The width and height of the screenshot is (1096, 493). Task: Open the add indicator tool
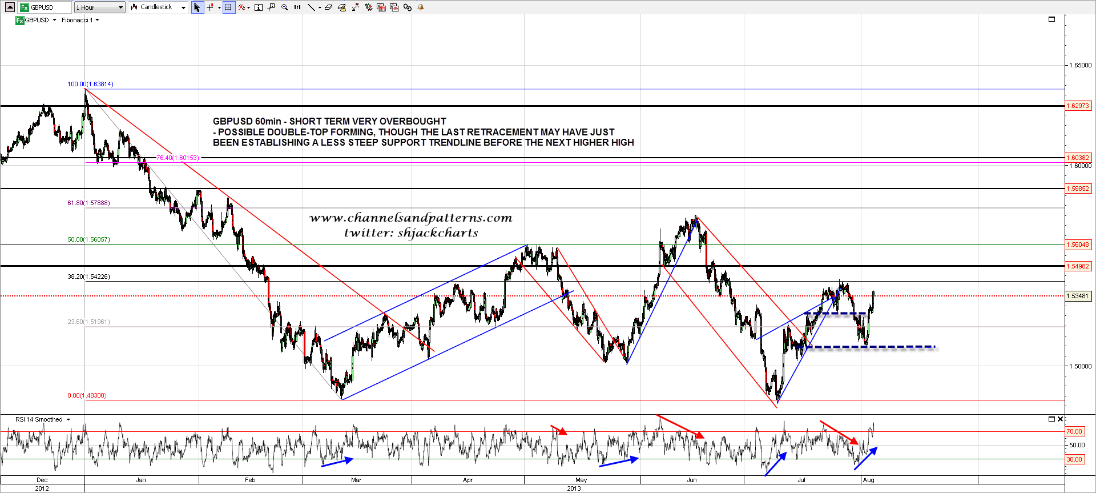coord(243,7)
